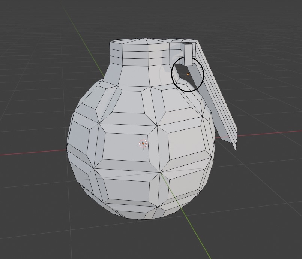
Task: Click the star vertex on the grenade's upper left side
Action: [100, 122]
